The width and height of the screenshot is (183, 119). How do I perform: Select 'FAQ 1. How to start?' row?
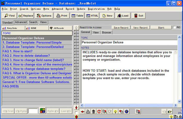[x=37, y=51]
